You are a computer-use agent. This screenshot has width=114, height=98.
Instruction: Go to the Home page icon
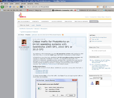click(18, 7)
